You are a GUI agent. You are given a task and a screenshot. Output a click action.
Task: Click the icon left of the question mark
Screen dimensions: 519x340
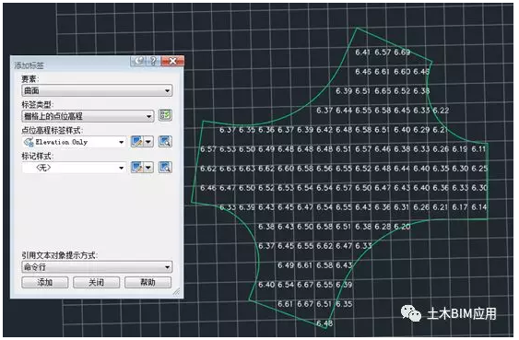click(138, 61)
